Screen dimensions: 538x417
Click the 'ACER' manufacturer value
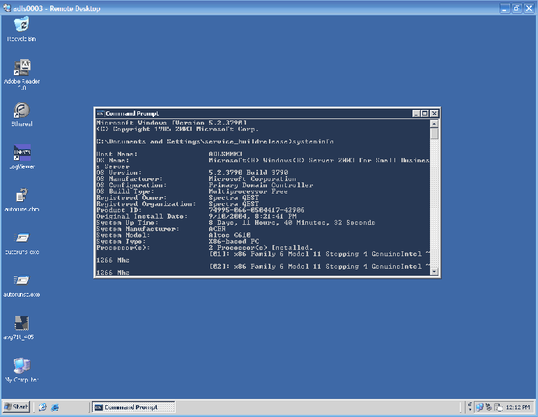[217, 228]
